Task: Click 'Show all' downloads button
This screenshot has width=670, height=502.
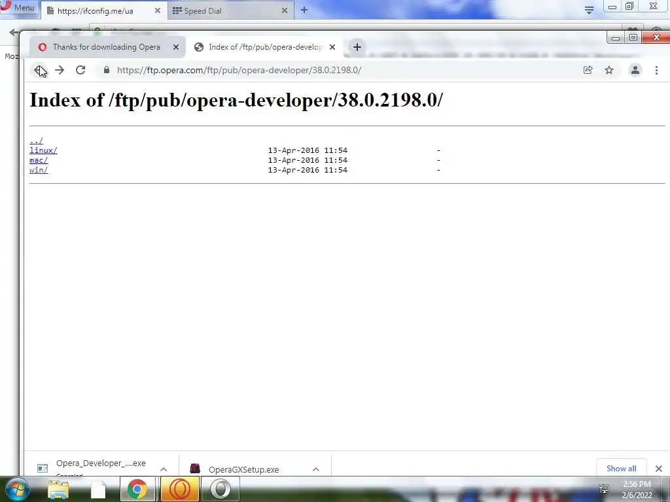Action: pos(622,468)
